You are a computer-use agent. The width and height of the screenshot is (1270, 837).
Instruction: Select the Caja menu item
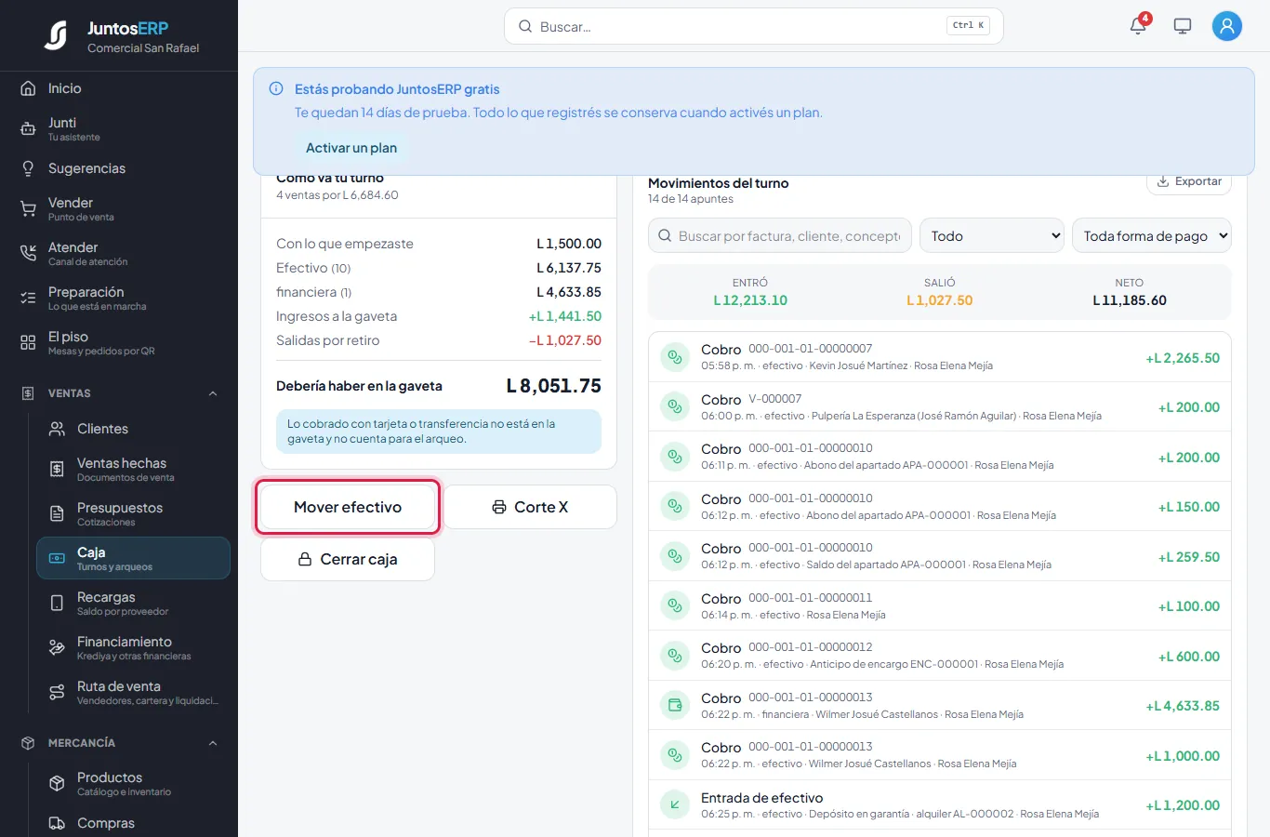133,558
